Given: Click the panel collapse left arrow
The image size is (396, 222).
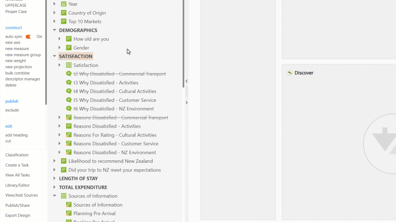Looking at the screenshot, I should pos(187,81).
